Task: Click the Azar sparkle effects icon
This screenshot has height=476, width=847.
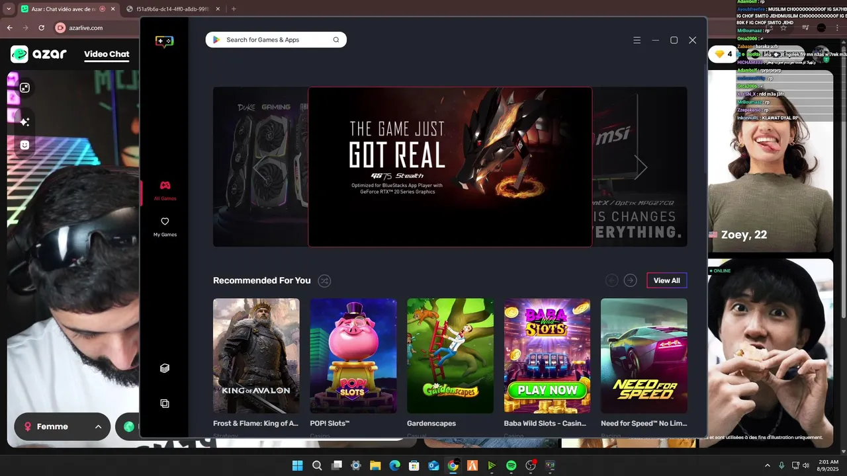Action: click(x=24, y=122)
